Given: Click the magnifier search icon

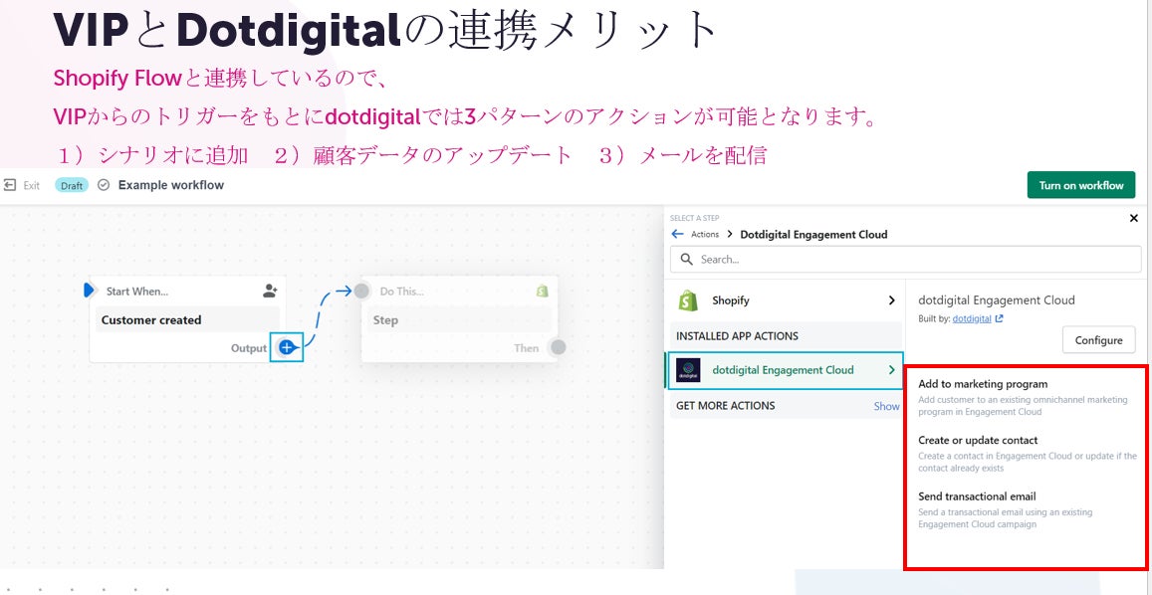Looking at the screenshot, I should [x=687, y=260].
